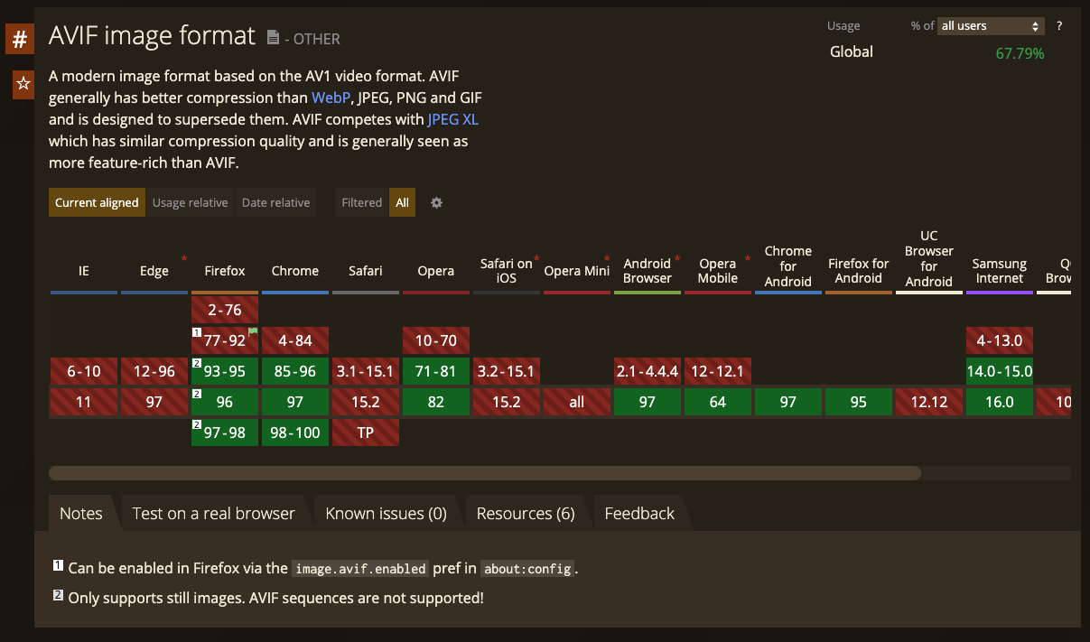1090x642 pixels.
Task: Open the table settings gear
Action: (436, 203)
